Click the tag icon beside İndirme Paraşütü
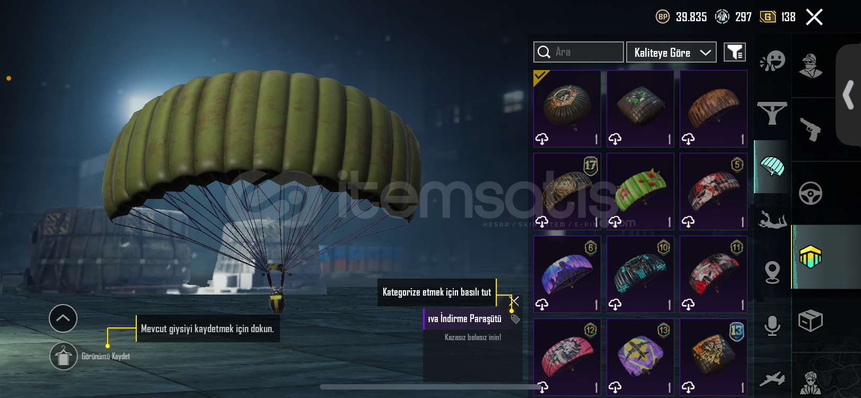 coord(515,319)
